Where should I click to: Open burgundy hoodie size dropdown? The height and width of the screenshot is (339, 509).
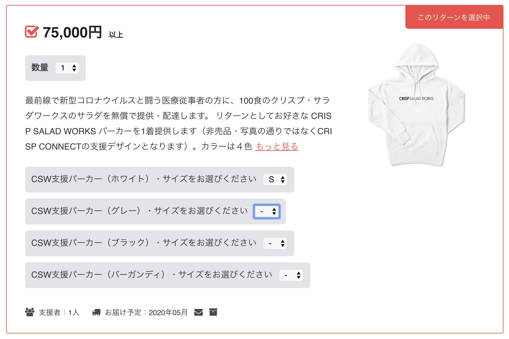point(291,275)
